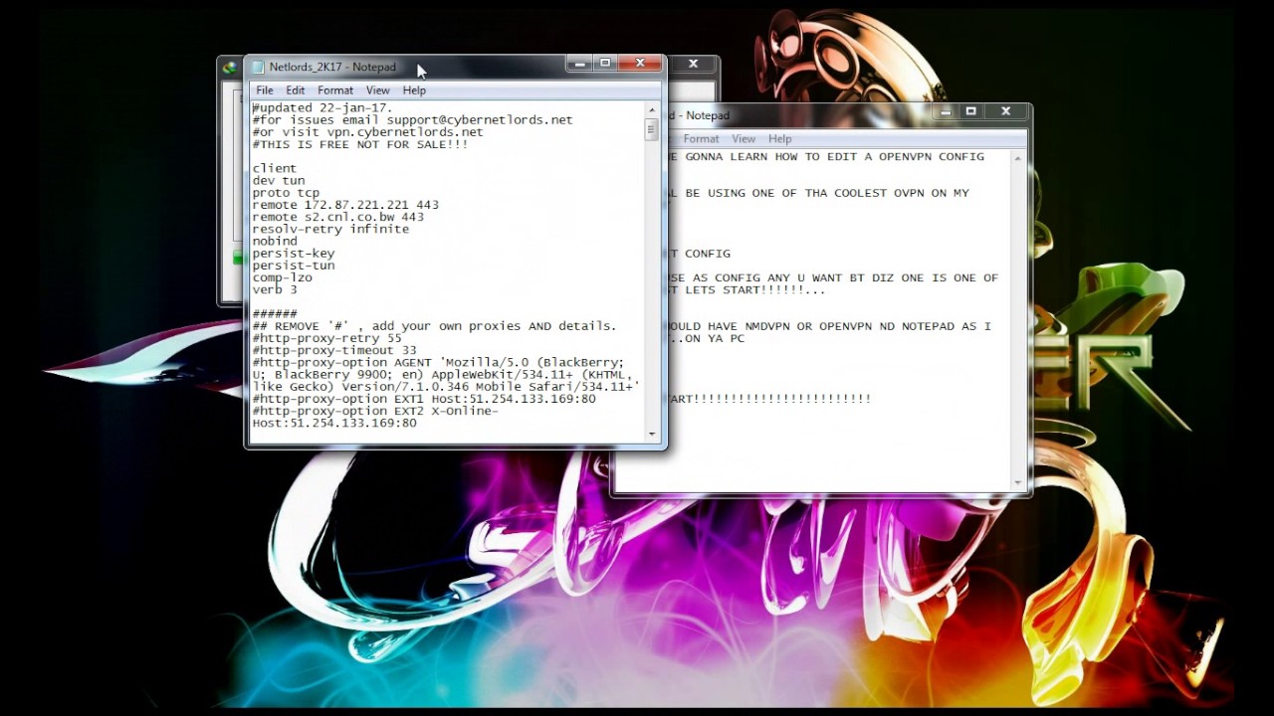This screenshot has height=716, width=1274.
Task: Click scroll up arrow in Netlords_2K17 Notepad
Action: pyautogui.click(x=652, y=108)
